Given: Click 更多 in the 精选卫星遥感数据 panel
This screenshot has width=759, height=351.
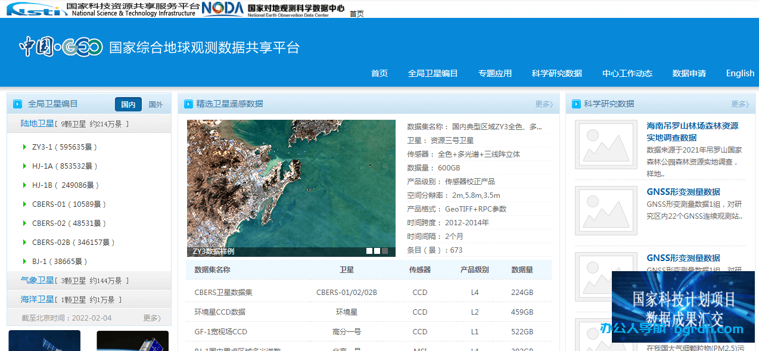Looking at the screenshot, I should coord(544,104).
